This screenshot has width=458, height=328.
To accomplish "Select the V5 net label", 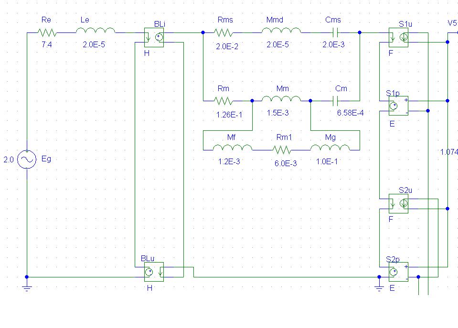I will tap(452, 23).
